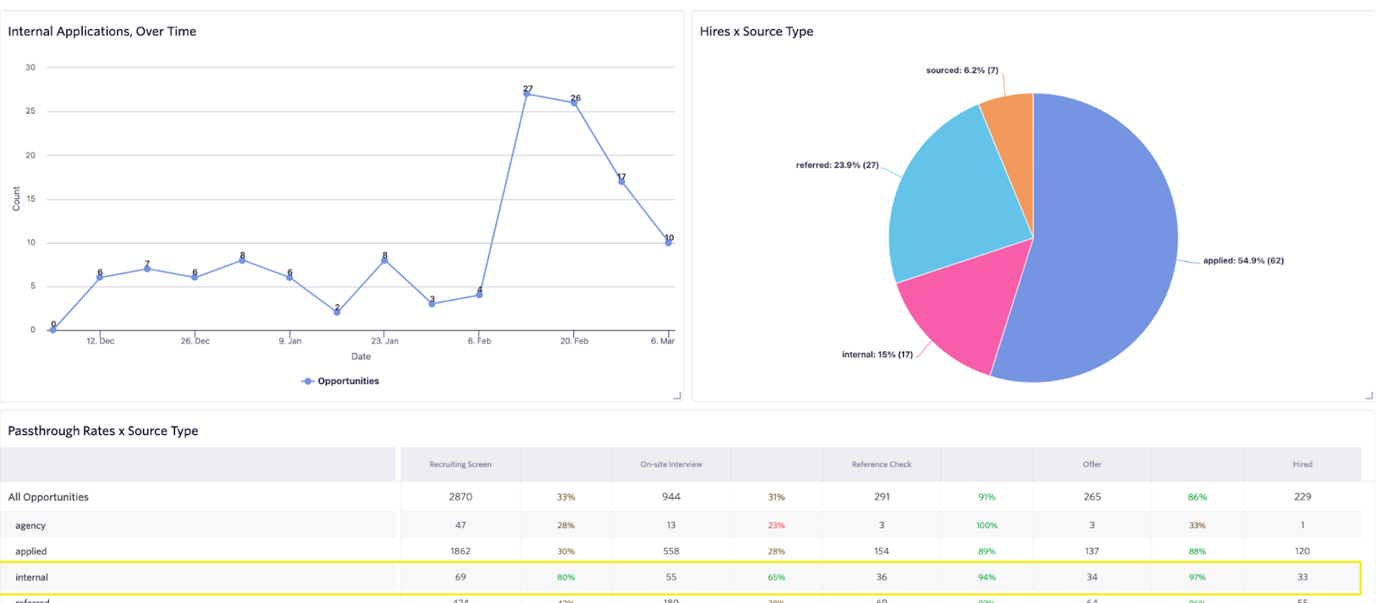This screenshot has height=603, width=1379.
Task: Select the peak data point labeled 27
Action: 527,94
